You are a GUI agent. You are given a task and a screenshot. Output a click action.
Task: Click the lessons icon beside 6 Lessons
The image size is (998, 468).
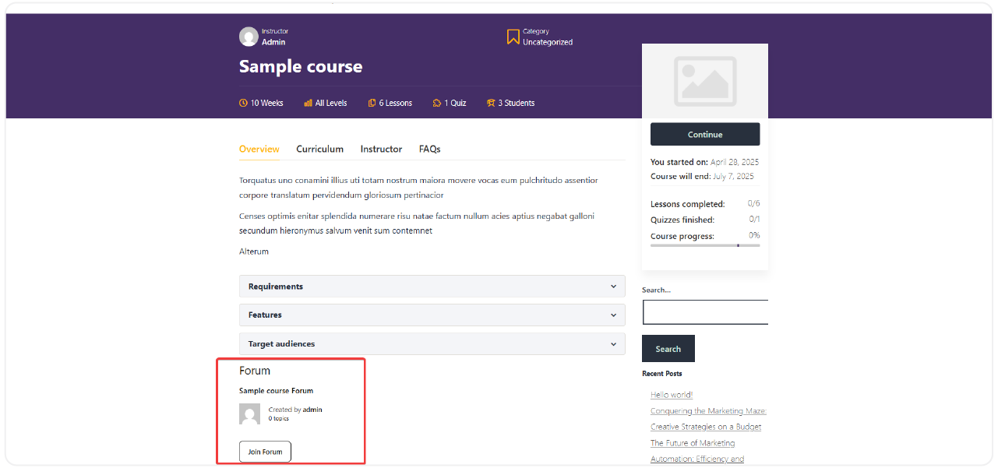[372, 103]
